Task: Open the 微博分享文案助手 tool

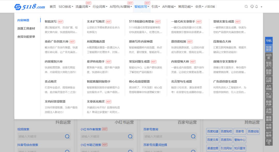Action: coord(225,61)
